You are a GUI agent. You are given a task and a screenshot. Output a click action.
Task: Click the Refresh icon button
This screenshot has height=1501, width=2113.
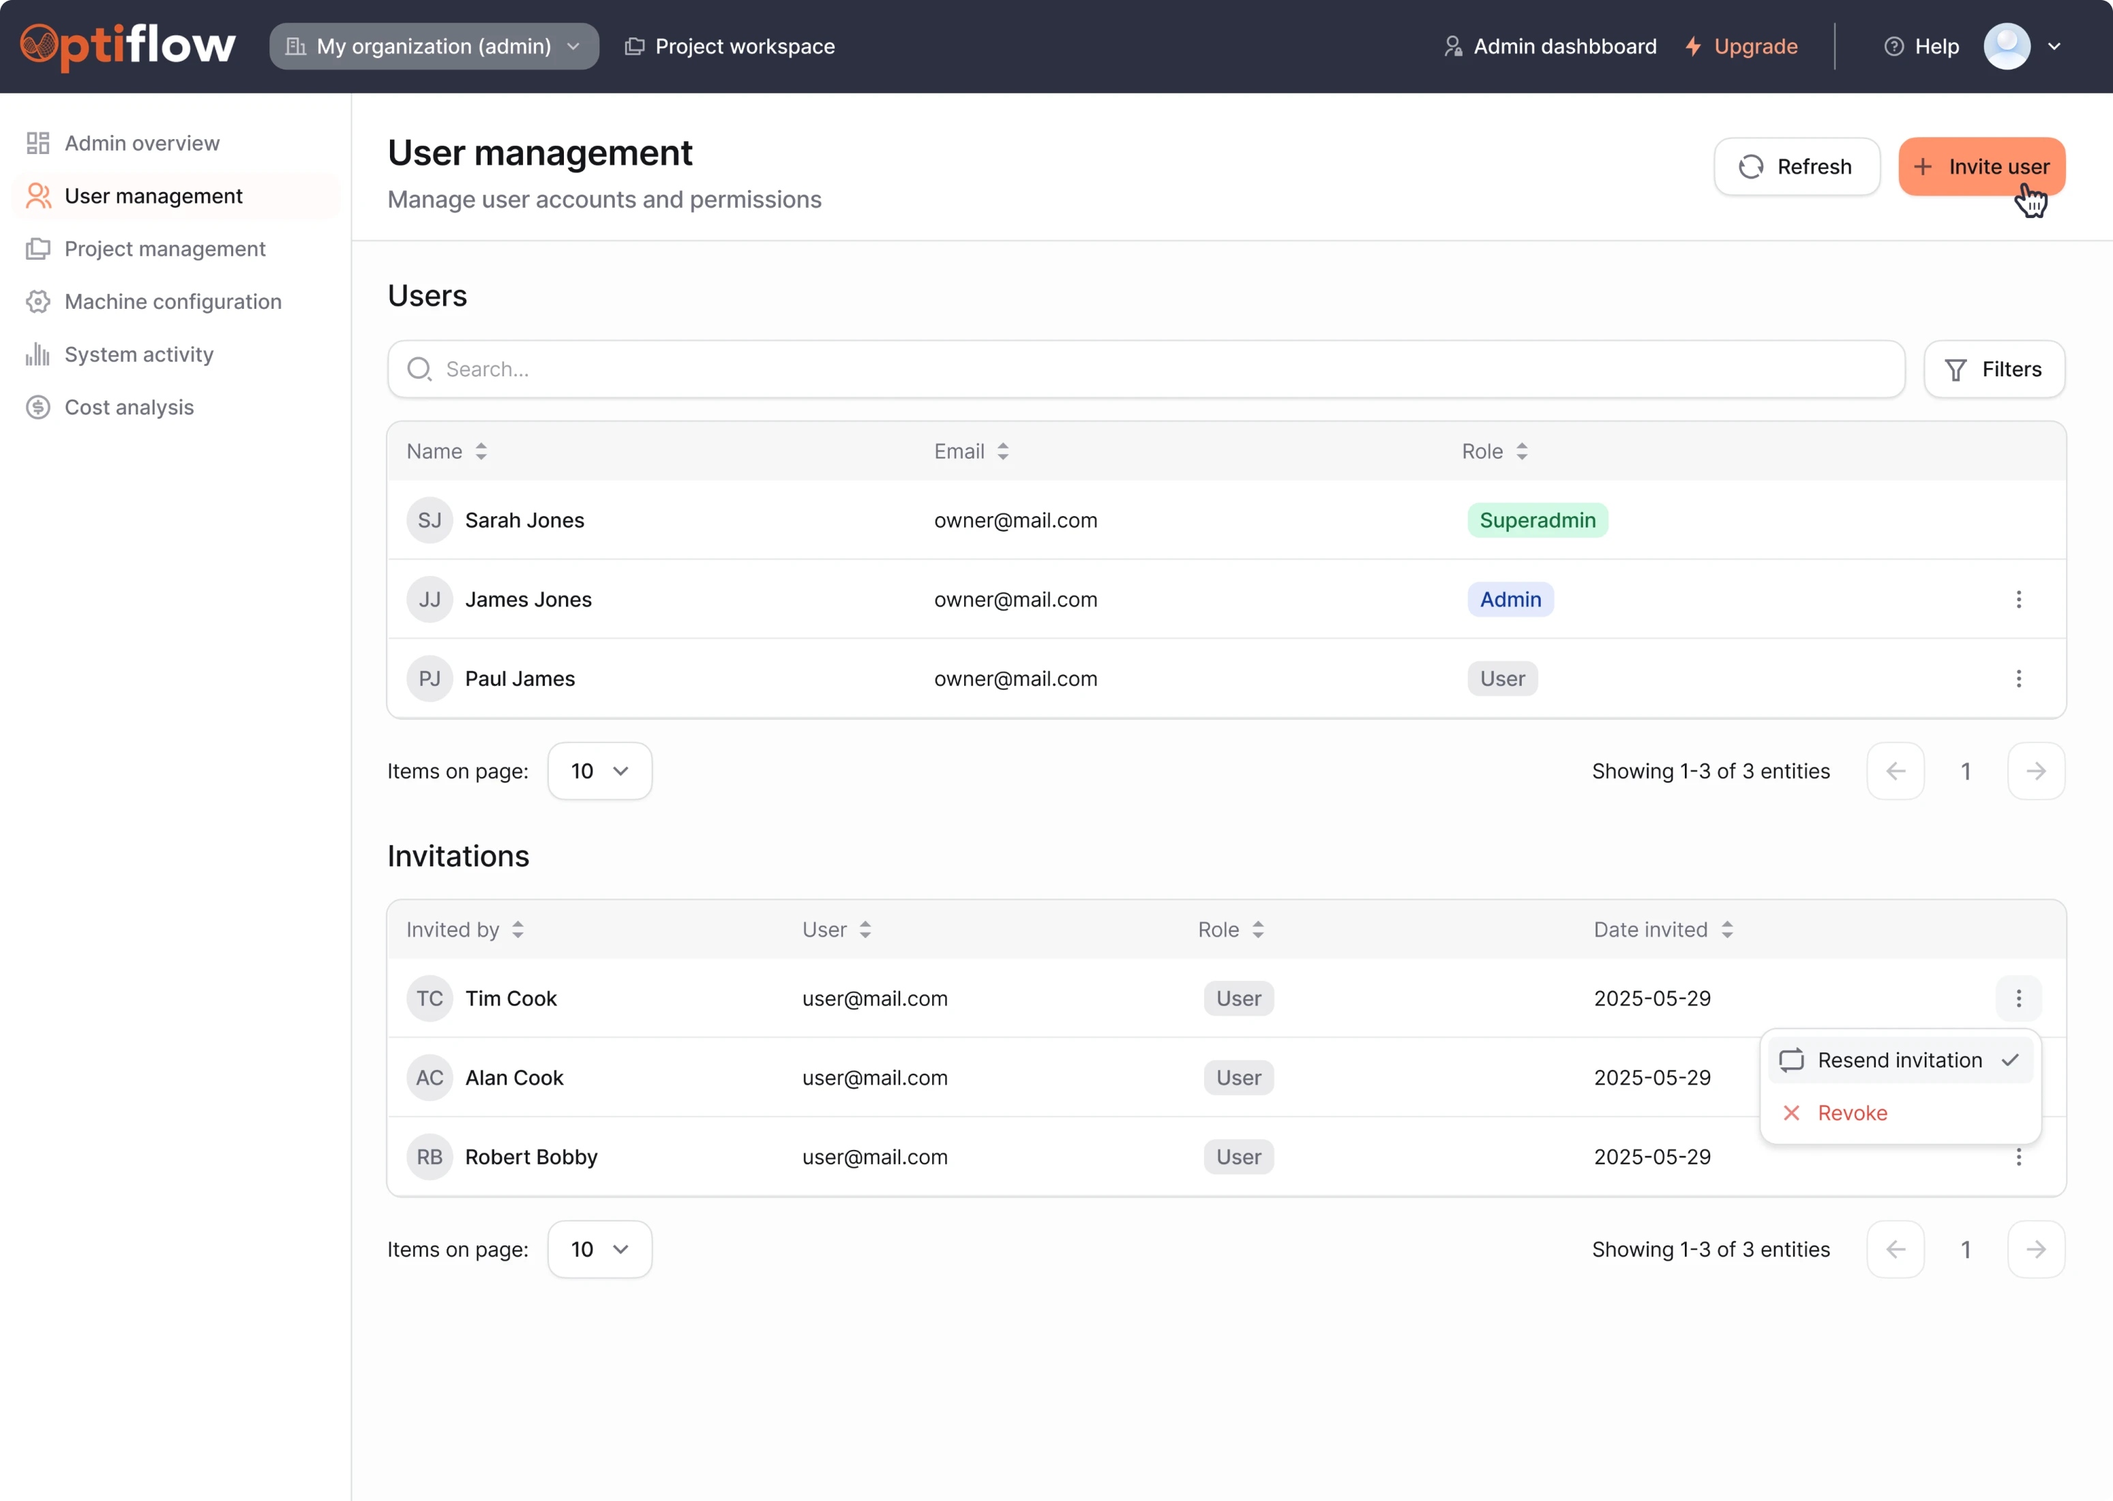[x=1750, y=166]
